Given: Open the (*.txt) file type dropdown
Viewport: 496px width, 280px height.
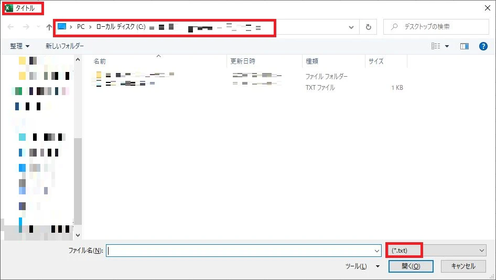Looking at the screenshot, I should (437, 251).
